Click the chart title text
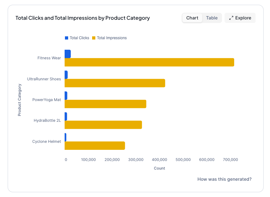The height and width of the screenshot is (197, 270). [83, 18]
